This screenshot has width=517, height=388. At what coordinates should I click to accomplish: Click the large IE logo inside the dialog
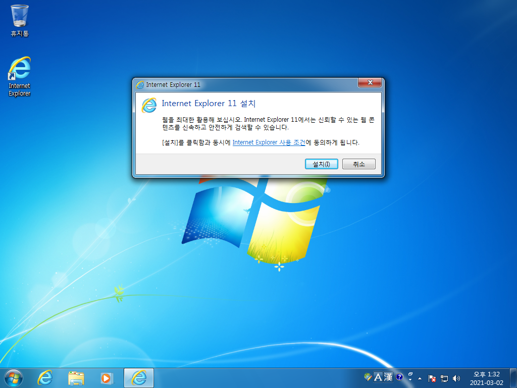pyautogui.click(x=149, y=105)
